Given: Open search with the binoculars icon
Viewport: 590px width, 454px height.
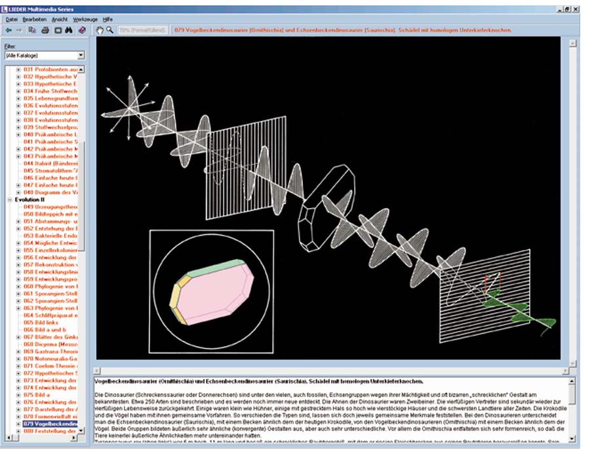Looking at the screenshot, I should pos(69,30).
